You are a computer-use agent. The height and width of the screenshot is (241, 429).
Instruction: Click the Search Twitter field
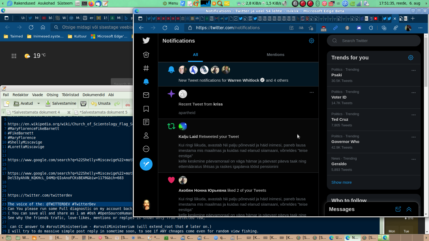pyautogui.click(x=374, y=41)
